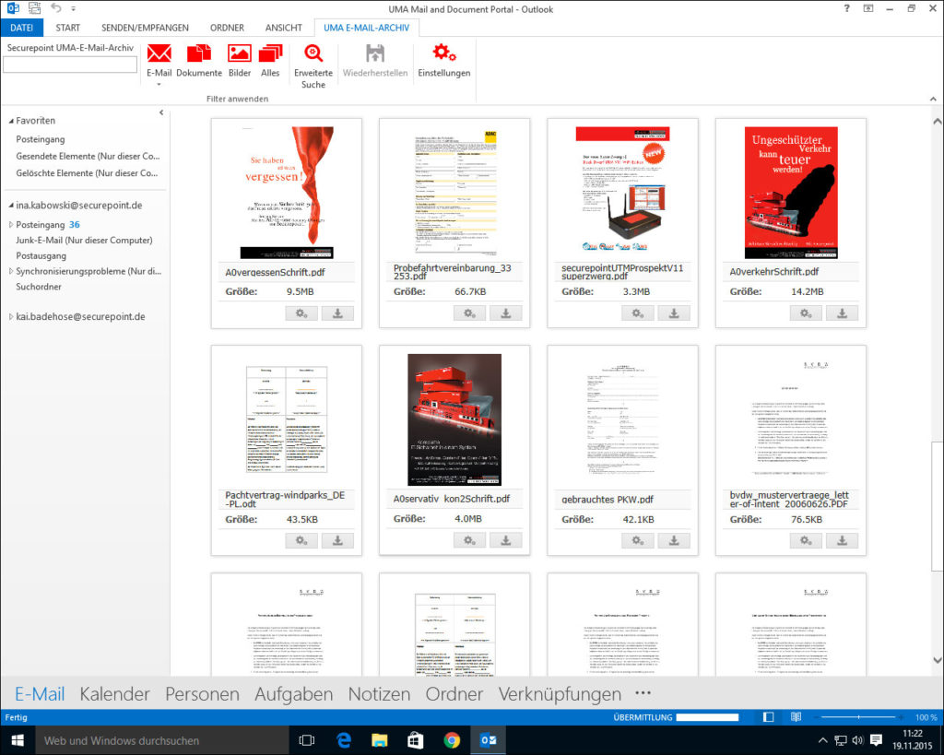Open Chrome from the taskbar
The image size is (944, 755).
[452, 740]
